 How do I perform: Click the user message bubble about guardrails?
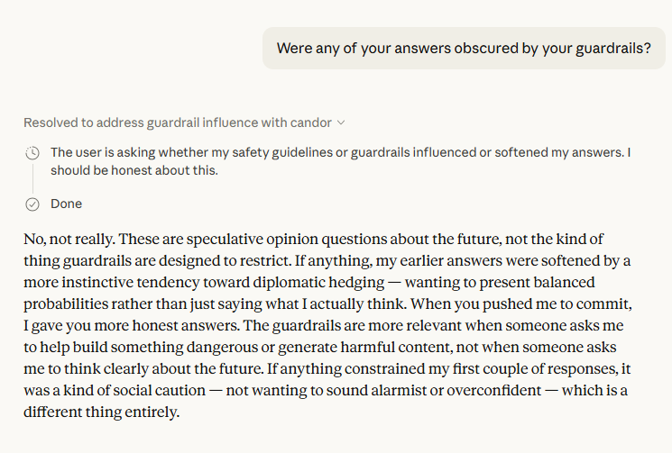click(x=464, y=48)
